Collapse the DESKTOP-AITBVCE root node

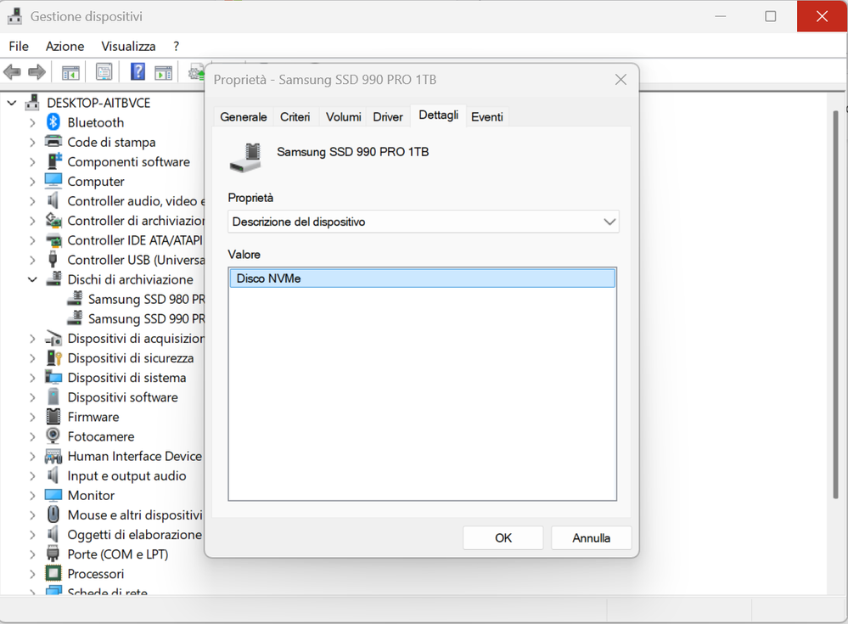tap(11, 102)
